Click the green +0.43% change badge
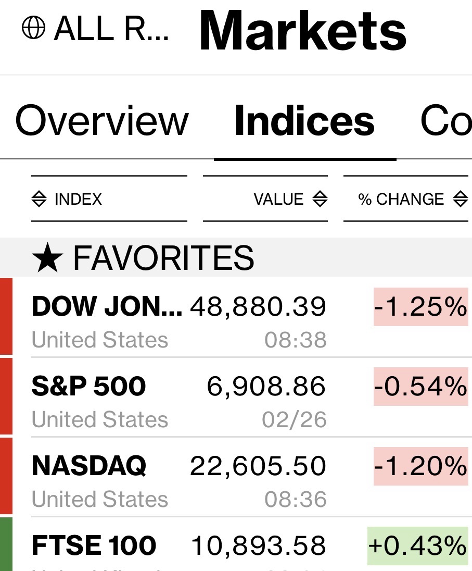This screenshot has height=571, width=472. tap(417, 545)
